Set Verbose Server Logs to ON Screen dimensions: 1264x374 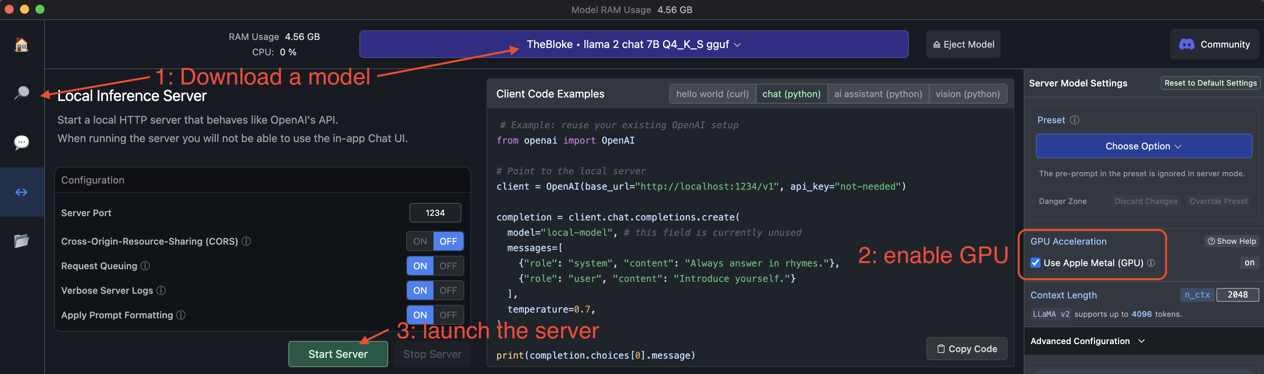(x=420, y=290)
